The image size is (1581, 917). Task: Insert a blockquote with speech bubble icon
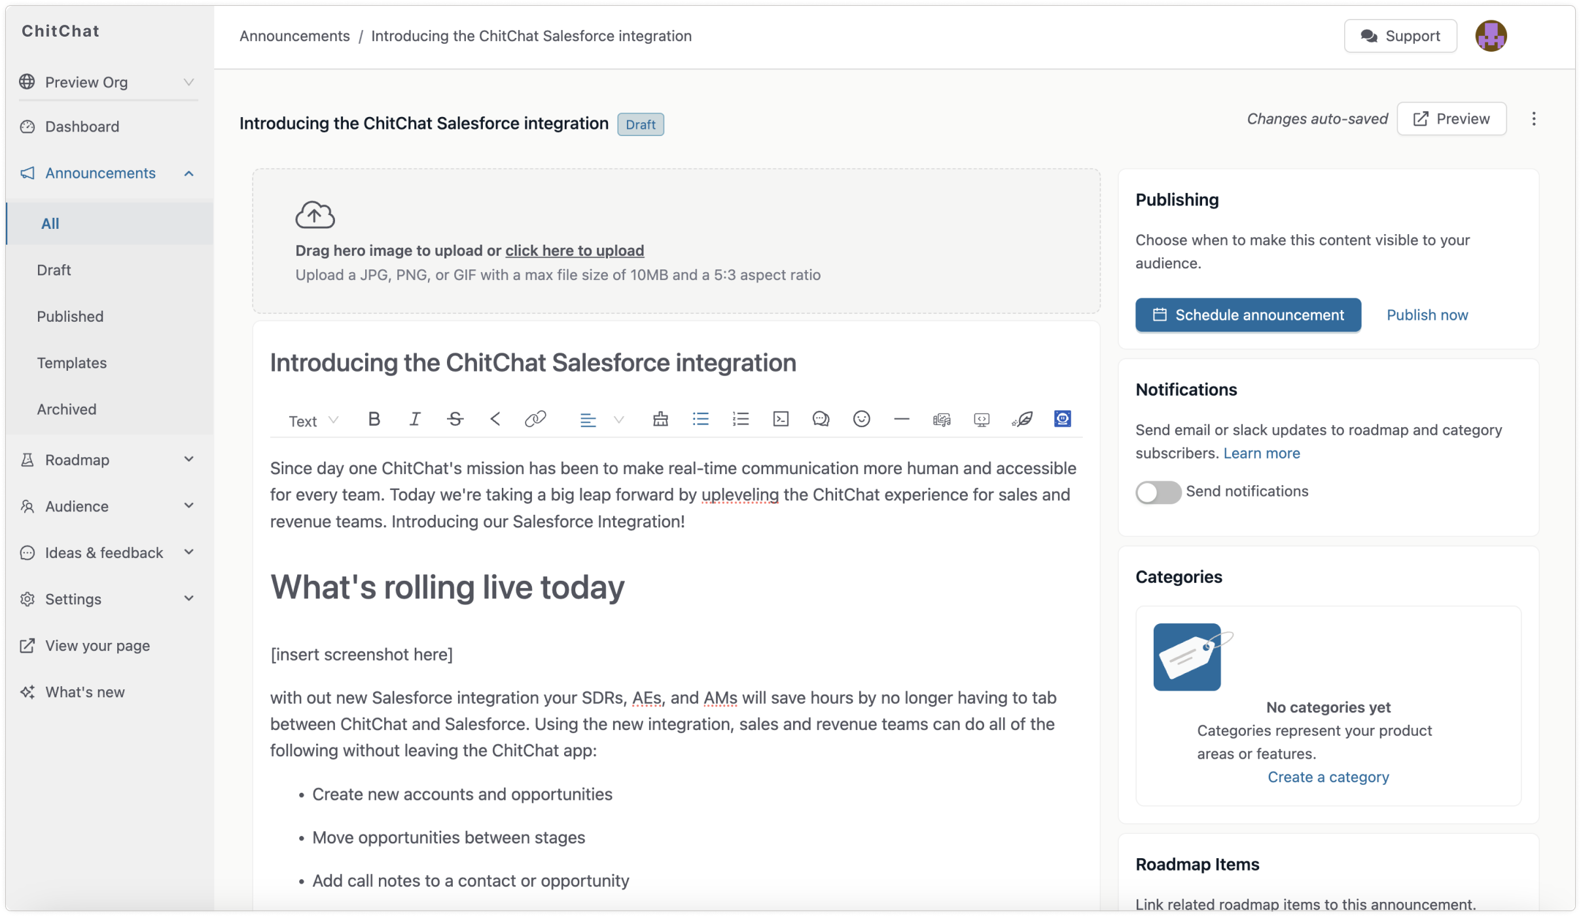pos(821,419)
